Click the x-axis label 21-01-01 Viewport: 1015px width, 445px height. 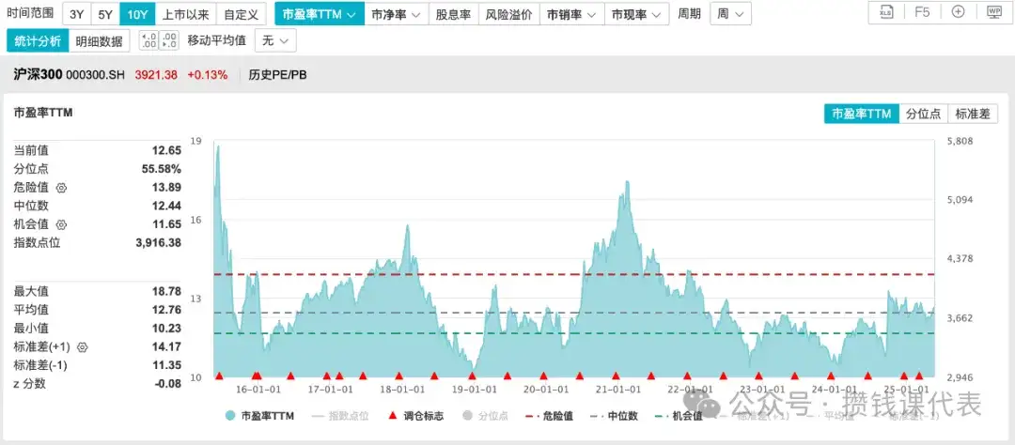click(618, 390)
